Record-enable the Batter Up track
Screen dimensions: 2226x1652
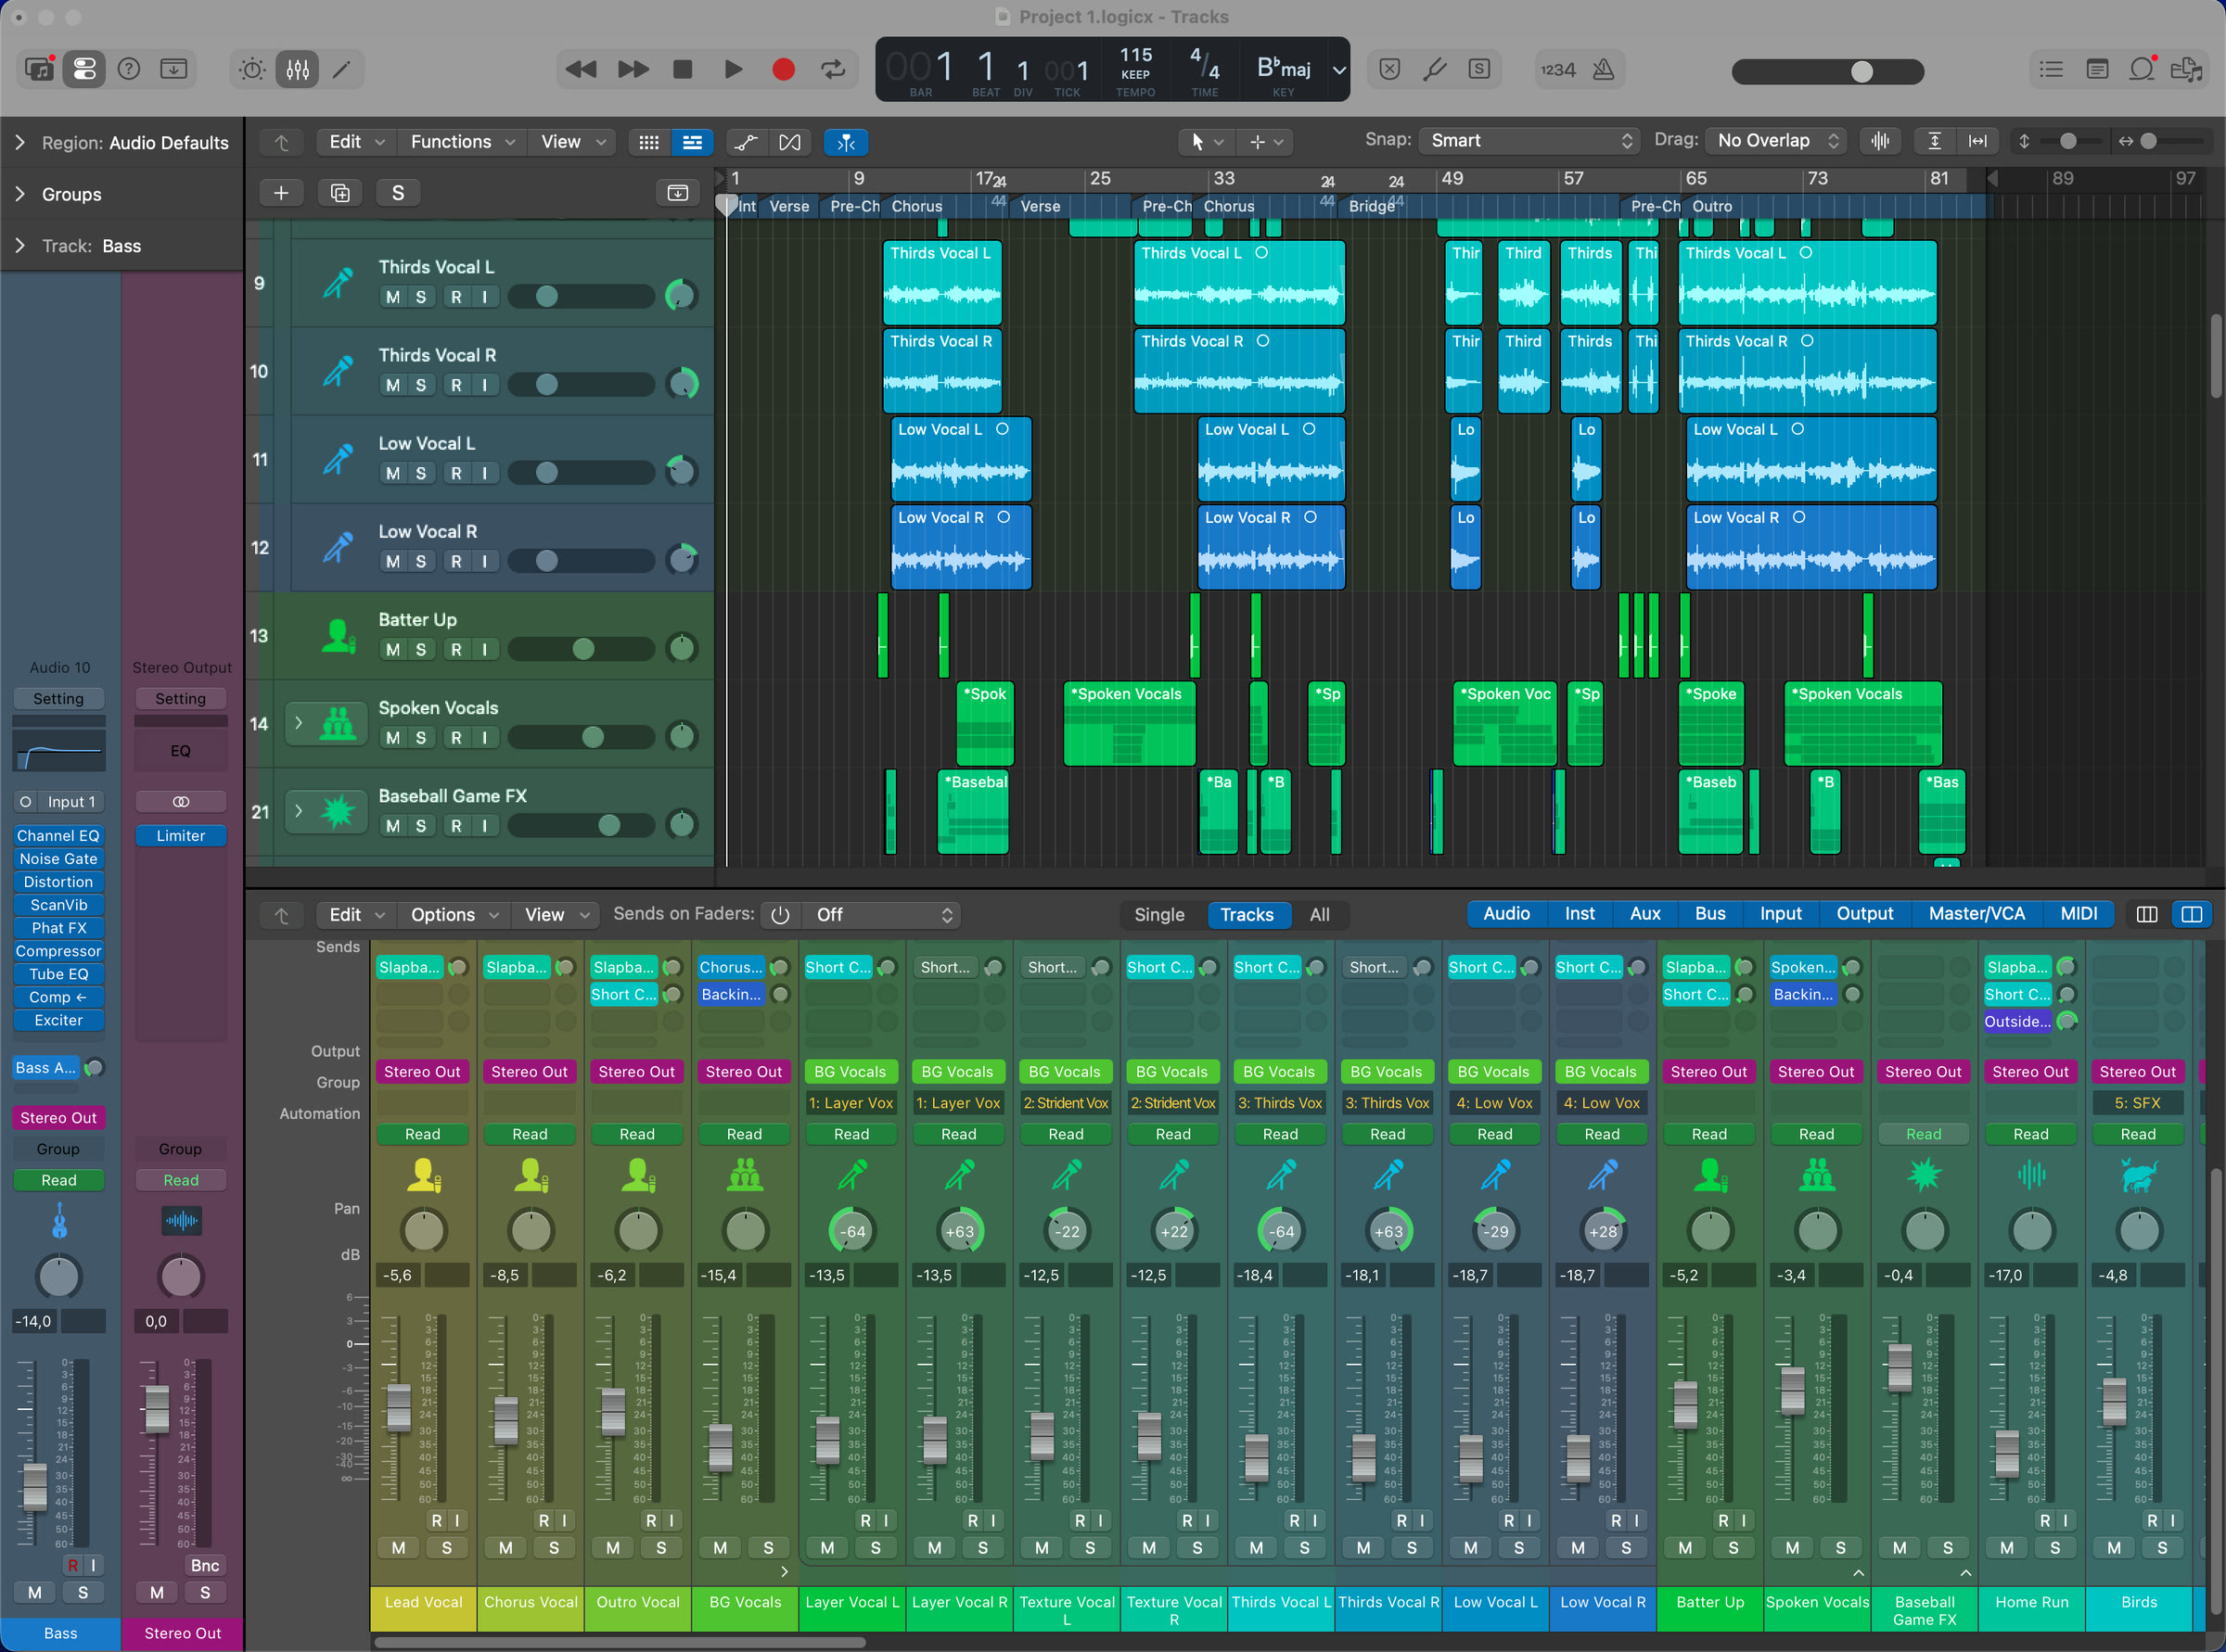pos(456,650)
